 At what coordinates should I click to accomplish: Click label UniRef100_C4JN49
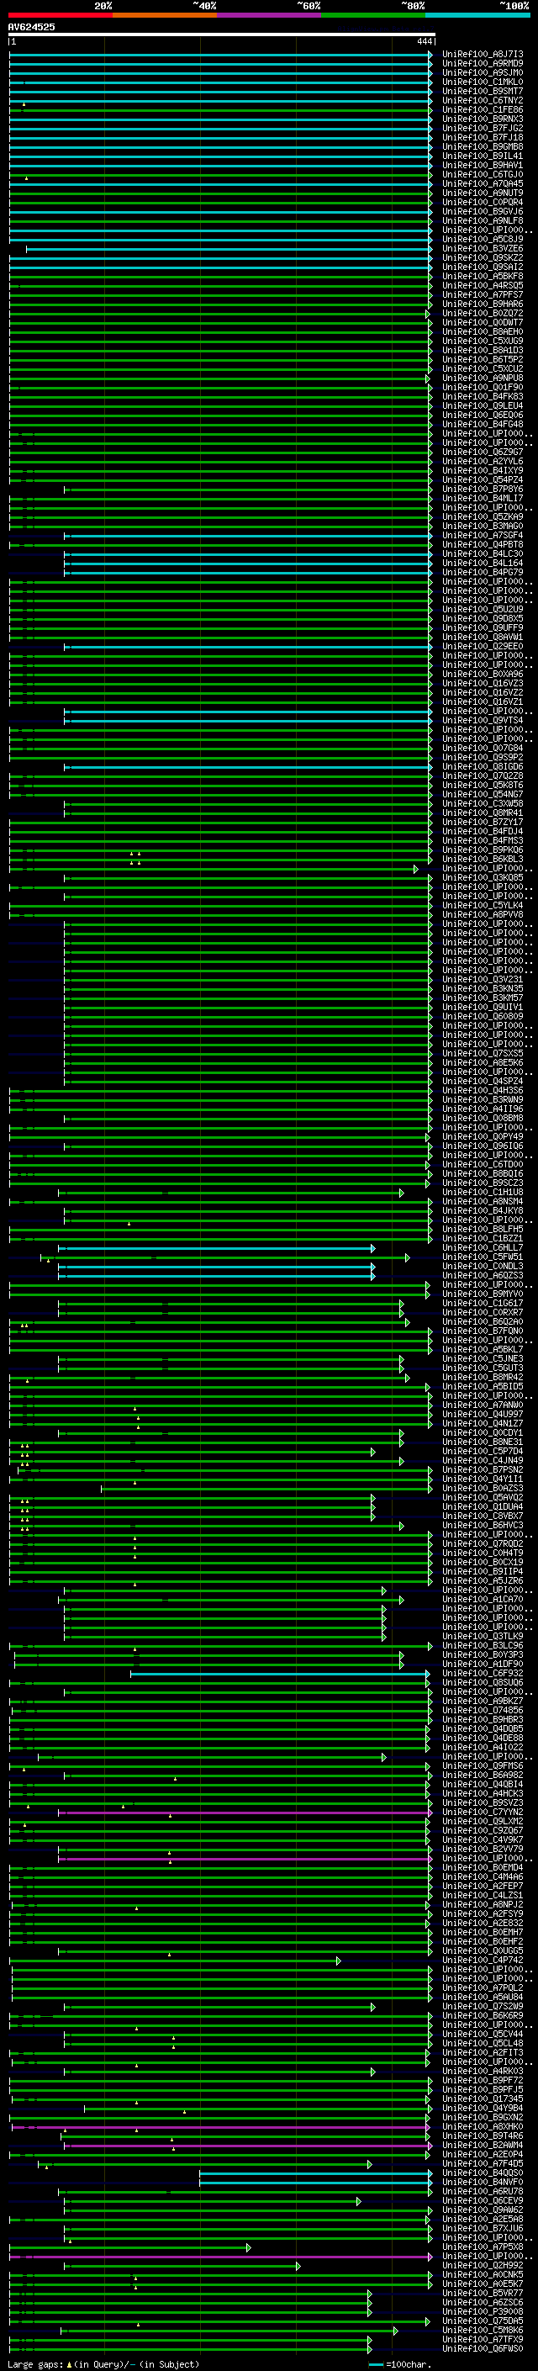[483, 1461]
